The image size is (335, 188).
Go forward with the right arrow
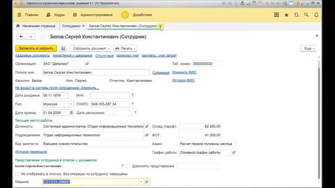click(30, 37)
